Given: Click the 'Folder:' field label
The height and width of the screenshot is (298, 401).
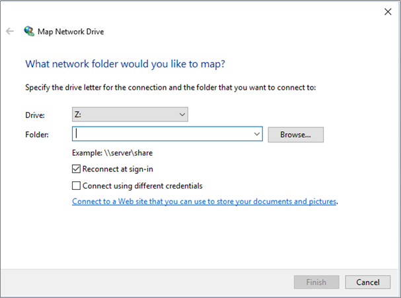Looking at the screenshot, I should [x=37, y=134].
